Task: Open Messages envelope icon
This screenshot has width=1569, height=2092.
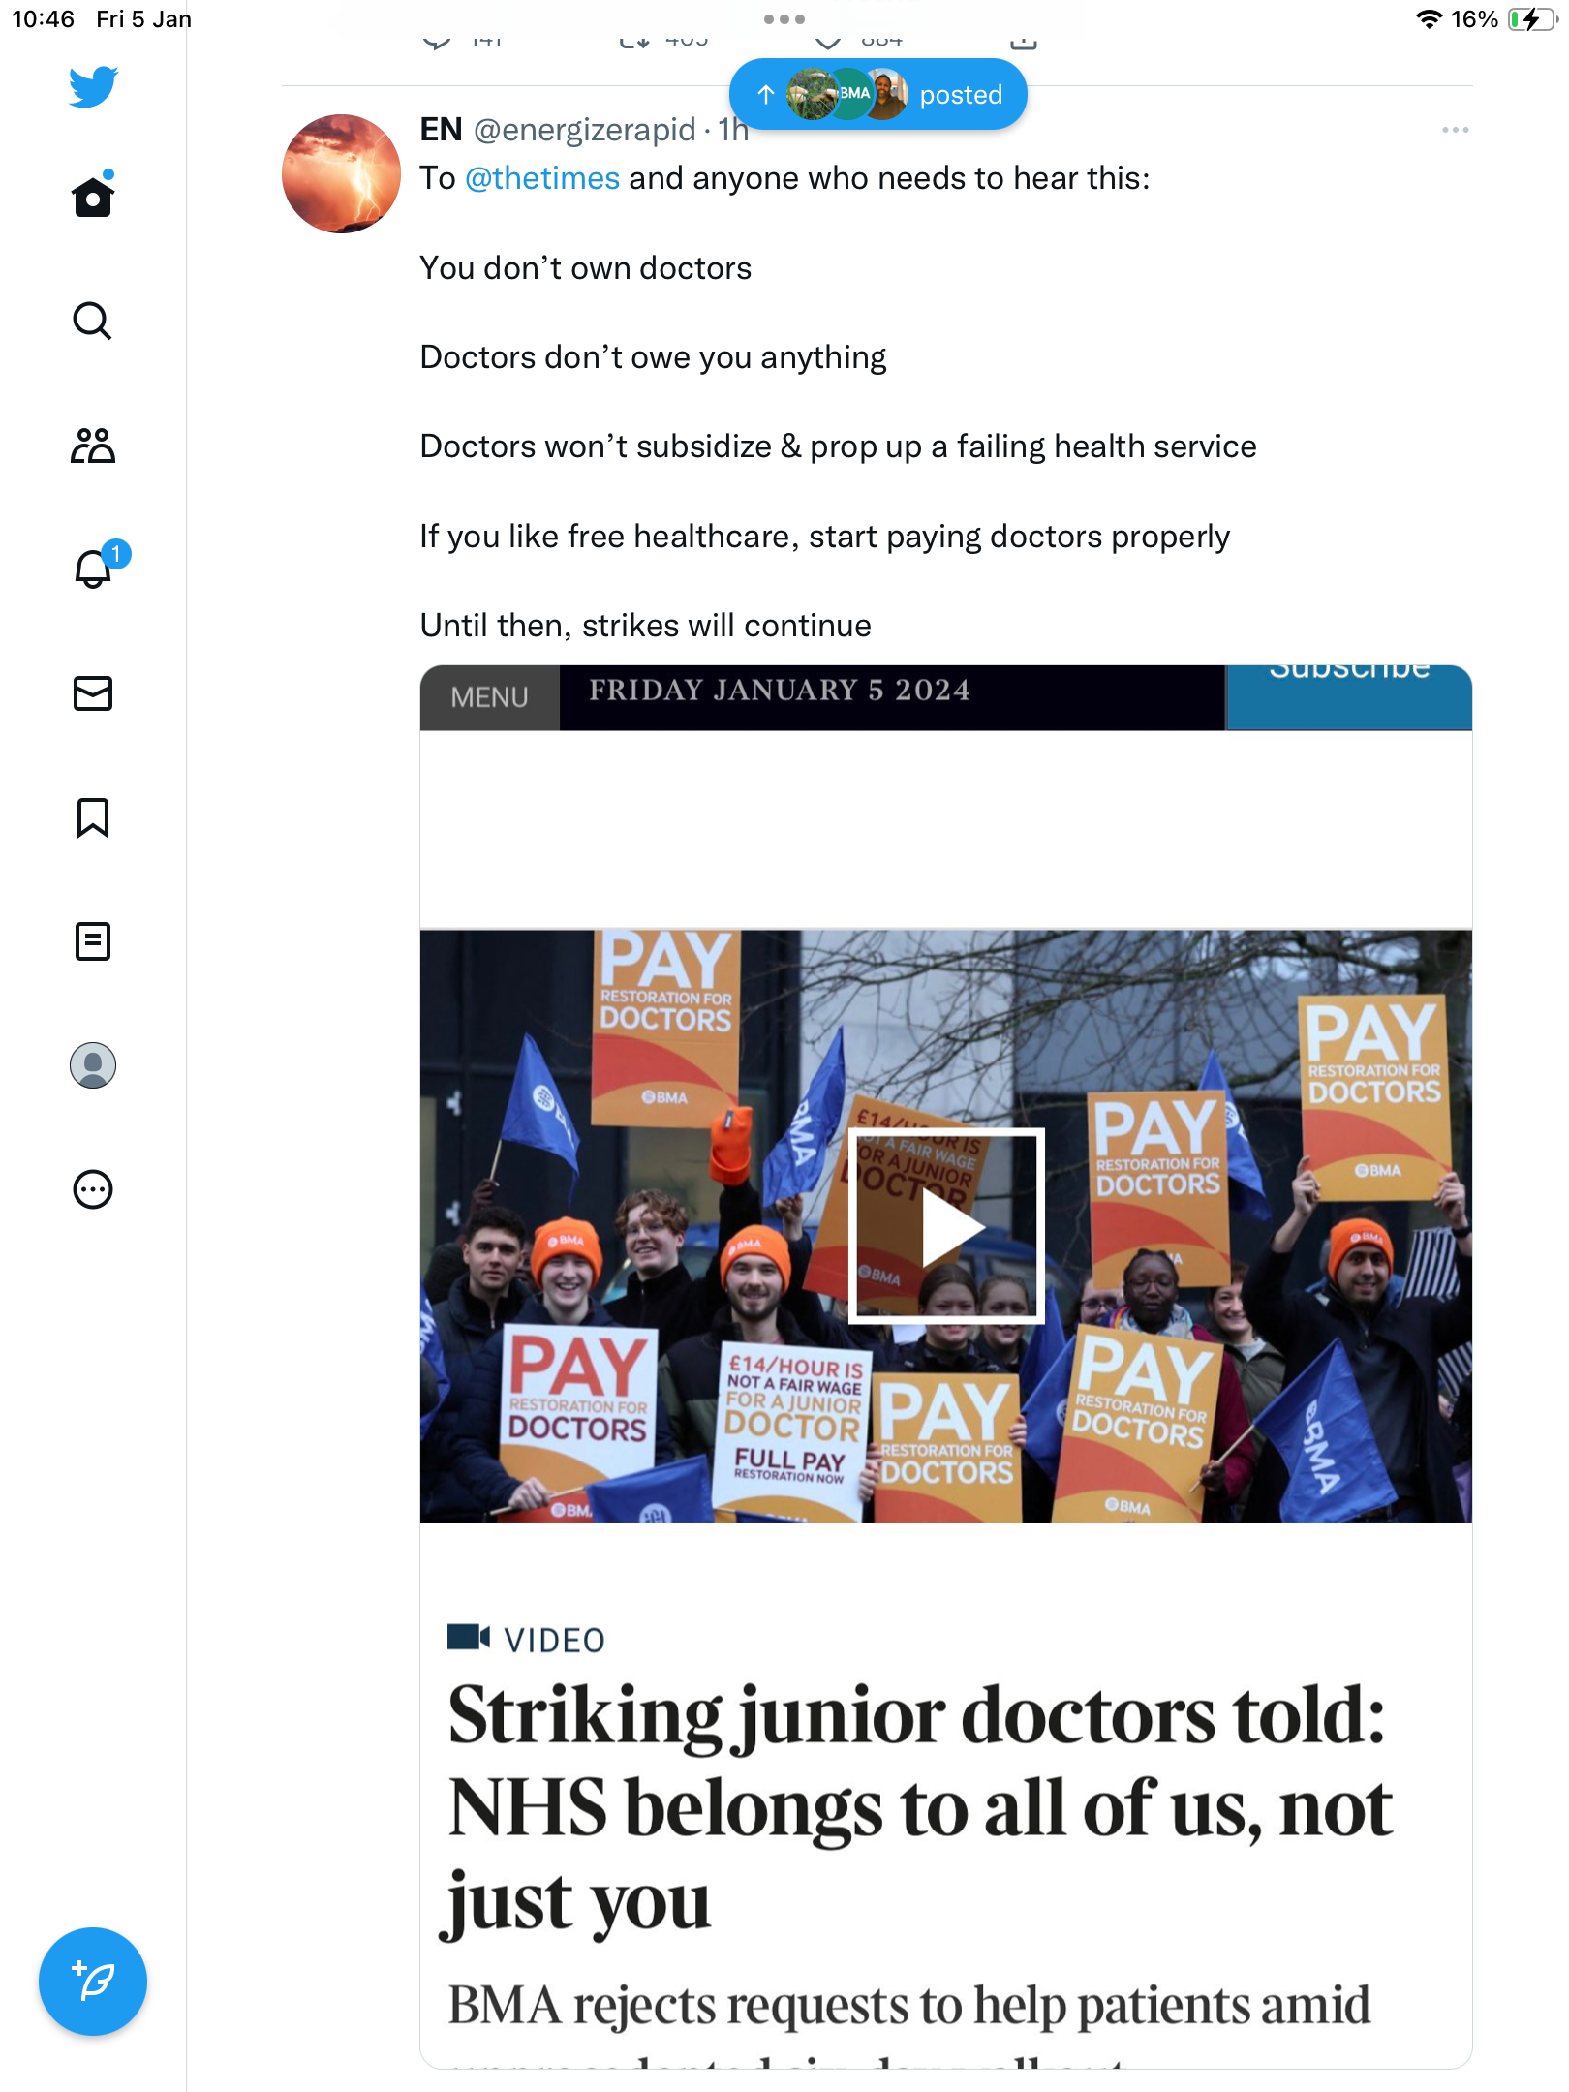Action: pos(93,693)
